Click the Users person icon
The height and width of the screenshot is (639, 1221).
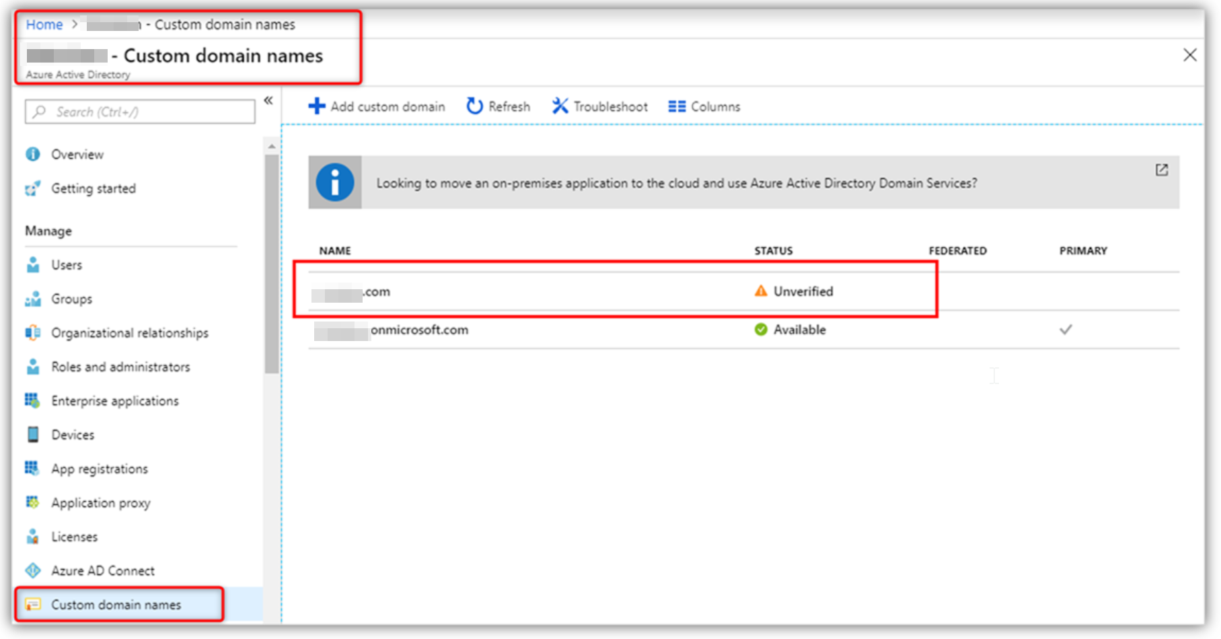pyautogui.click(x=33, y=264)
